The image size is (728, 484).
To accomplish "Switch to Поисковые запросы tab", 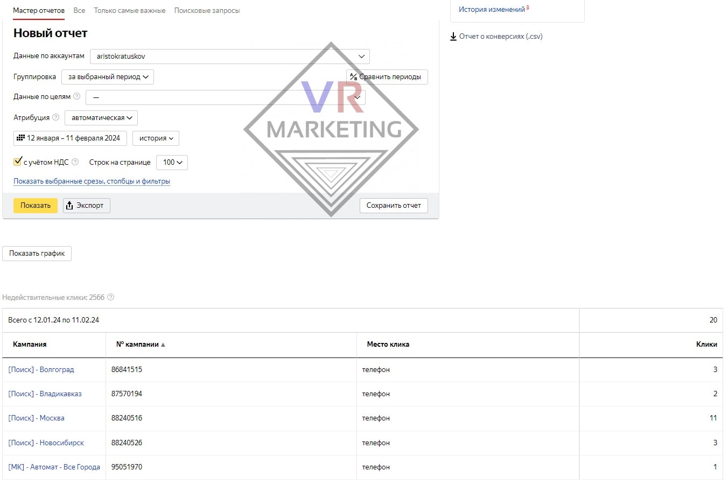I will (207, 10).
